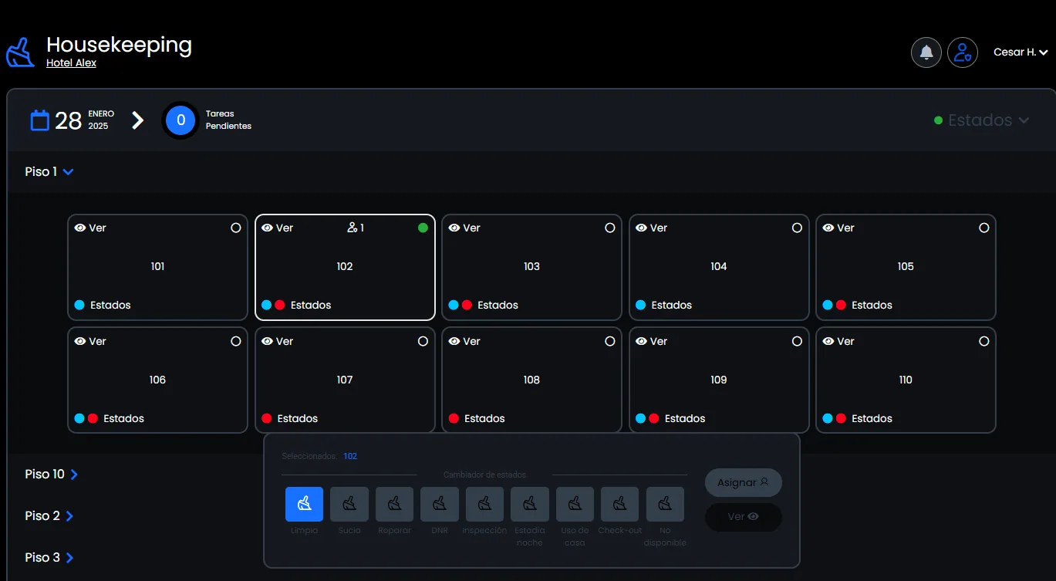
Task: Select room 108 with its circle selector
Action: tap(609, 341)
